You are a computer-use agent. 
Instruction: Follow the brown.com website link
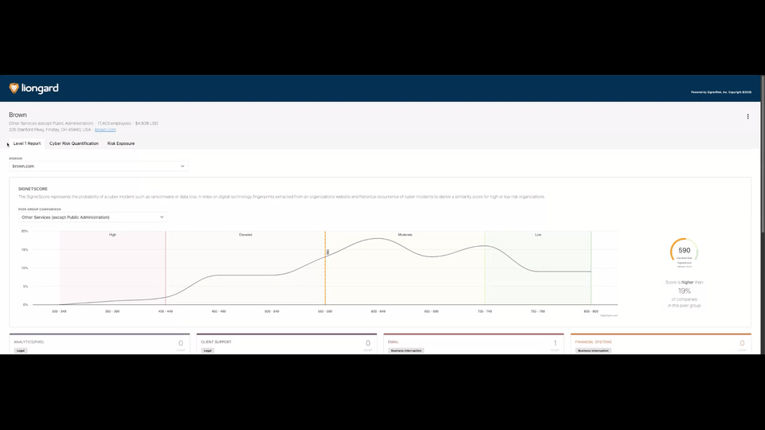point(105,130)
